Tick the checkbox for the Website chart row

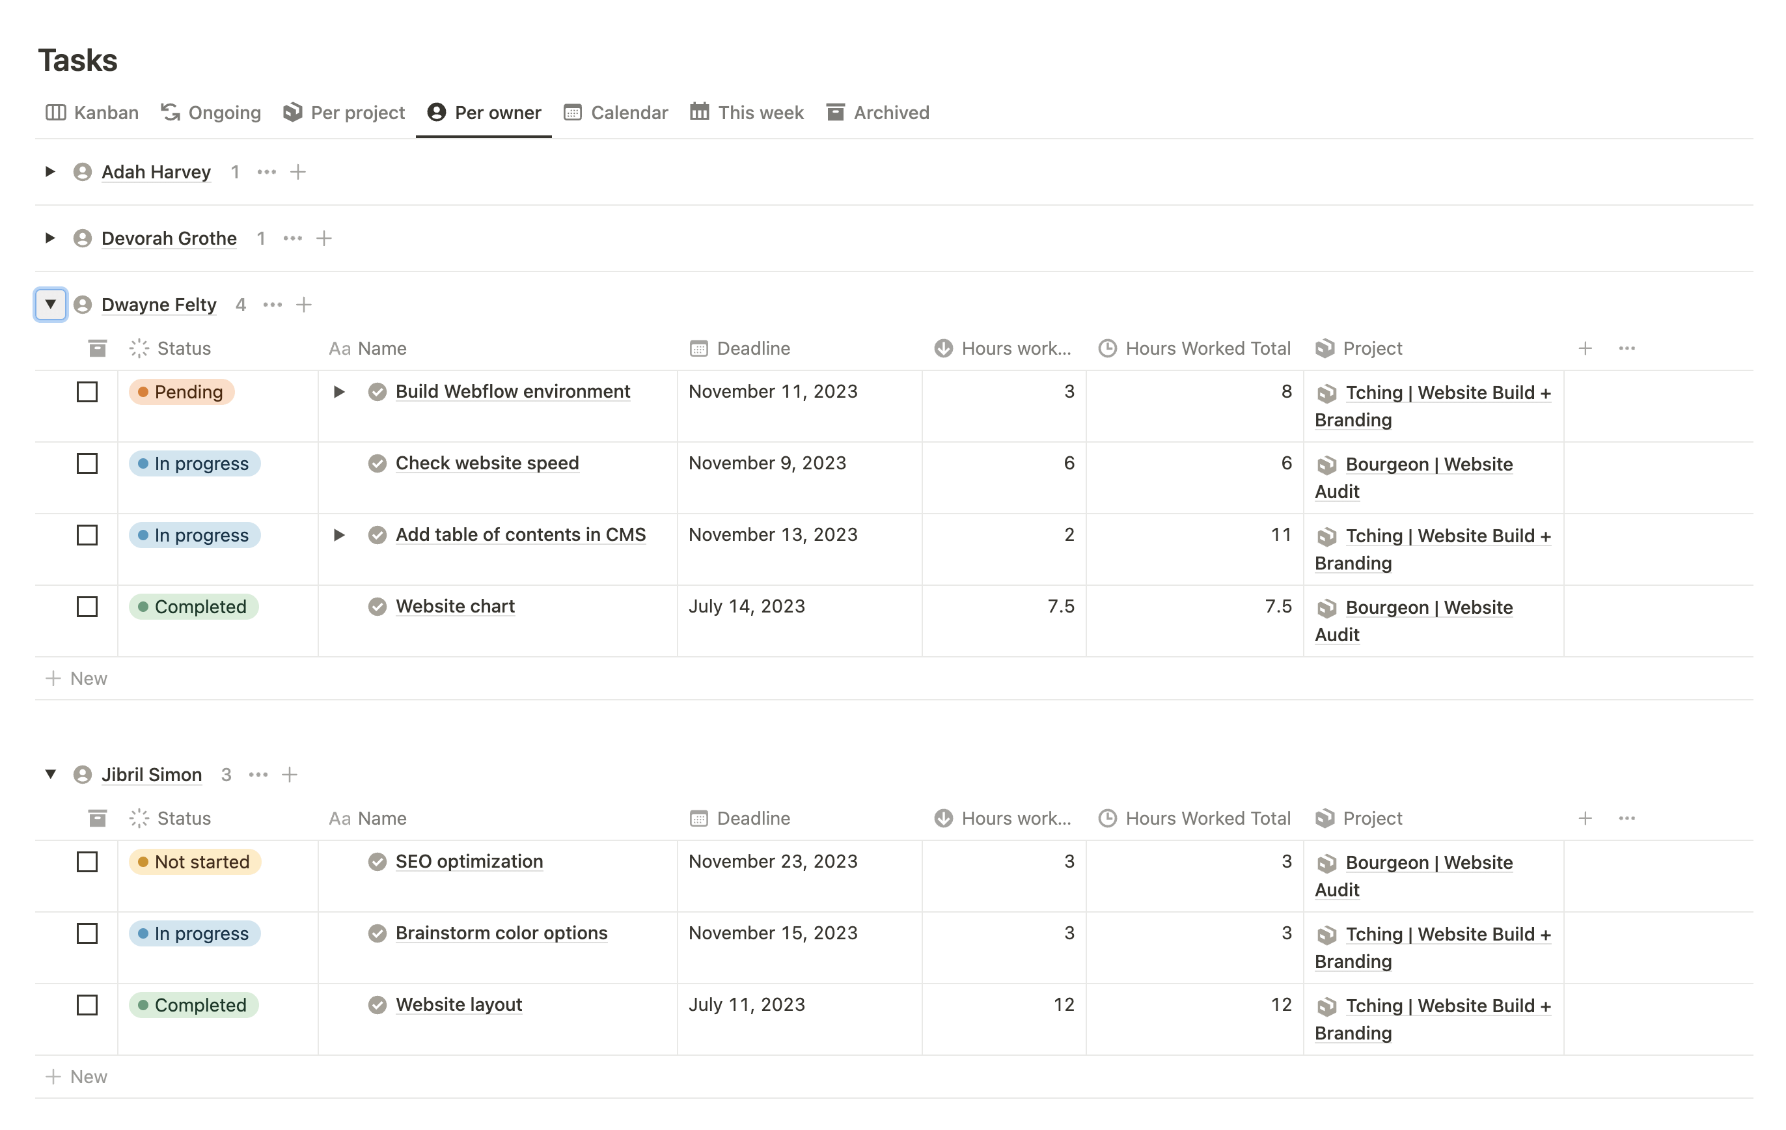tap(87, 606)
